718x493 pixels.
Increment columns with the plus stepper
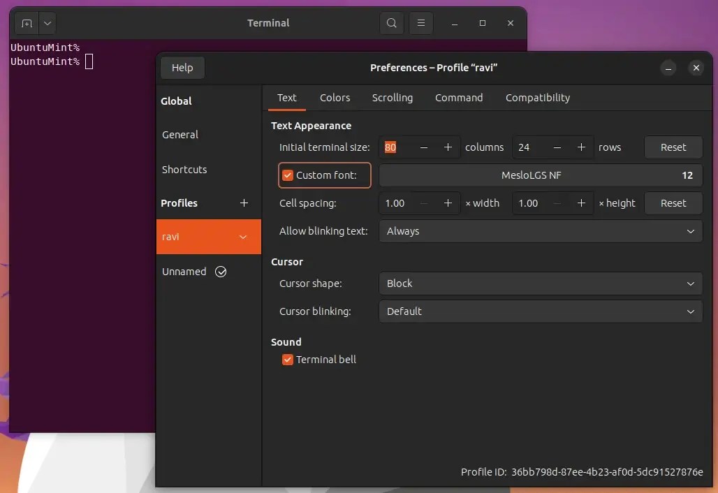(448, 147)
